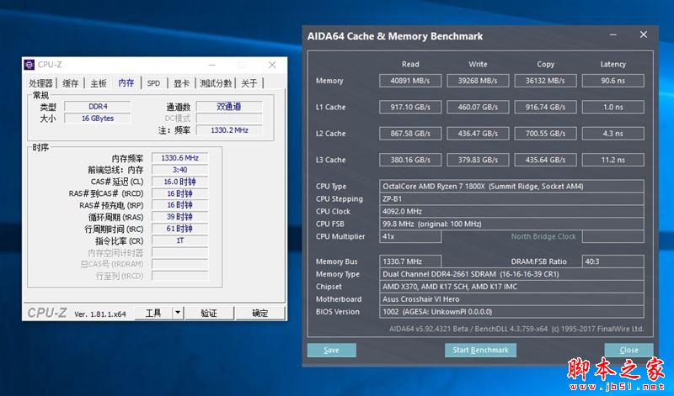The height and width of the screenshot is (396, 674).
Task: Click the L2 Cache Read value 867.58 GB/s
Action: coord(410,134)
